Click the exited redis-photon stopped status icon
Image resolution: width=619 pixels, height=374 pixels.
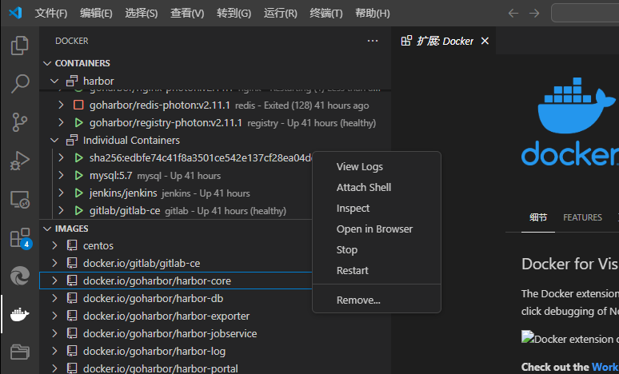[x=78, y=105]
